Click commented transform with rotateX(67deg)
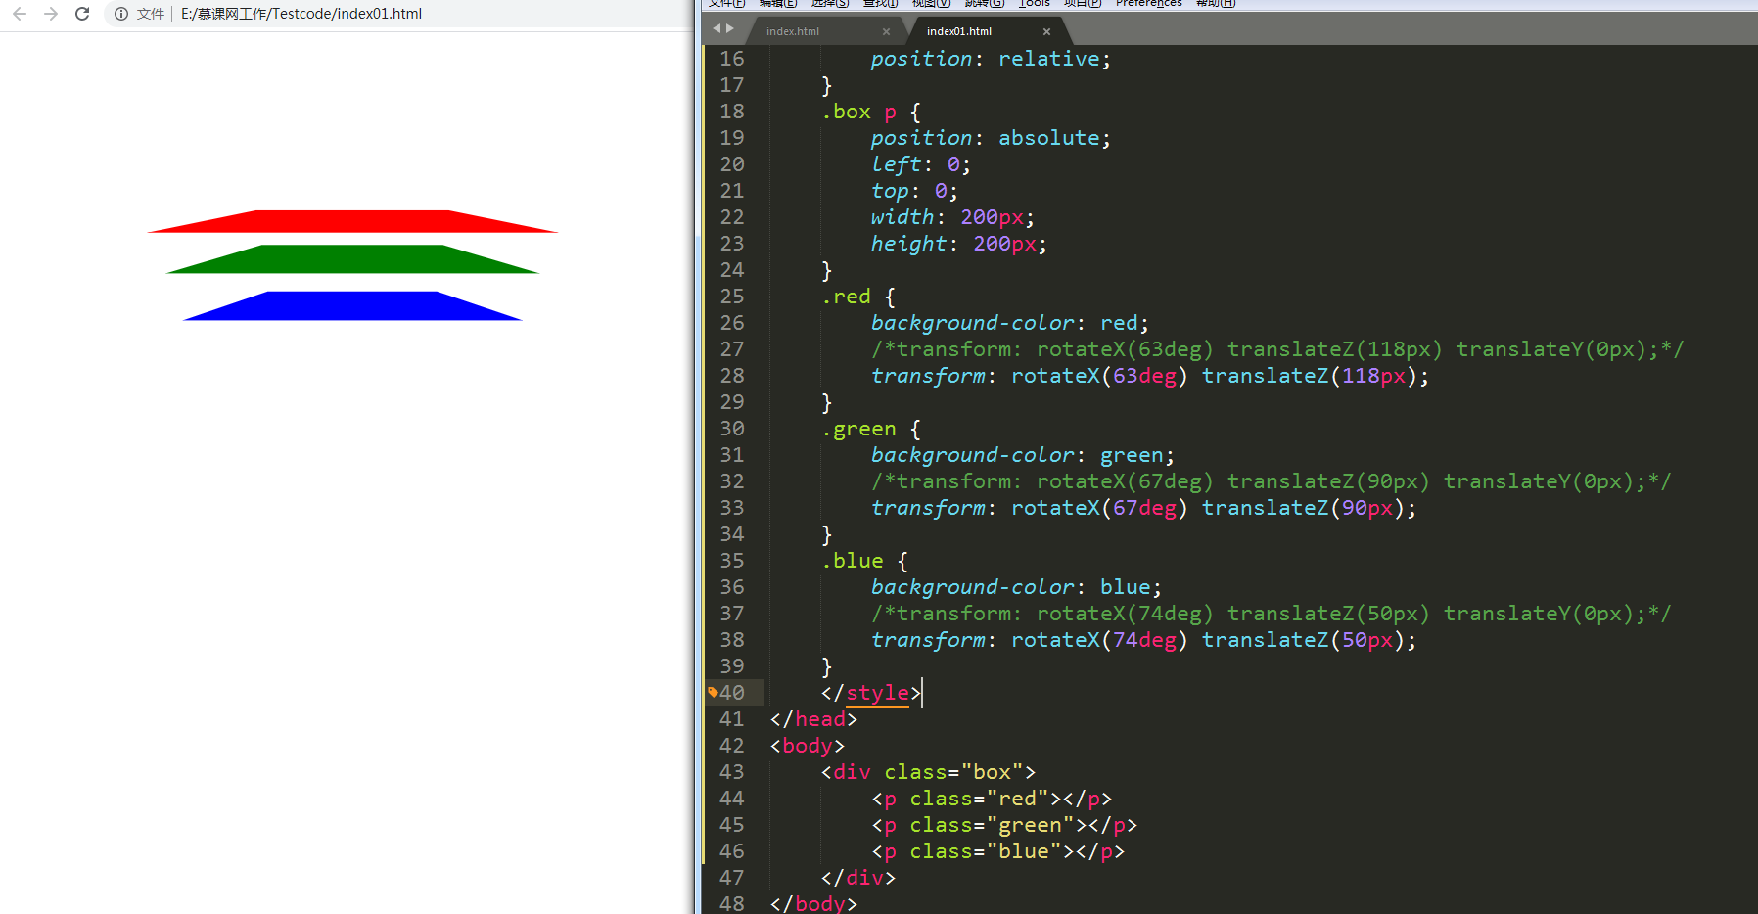 coord(1272,481)
